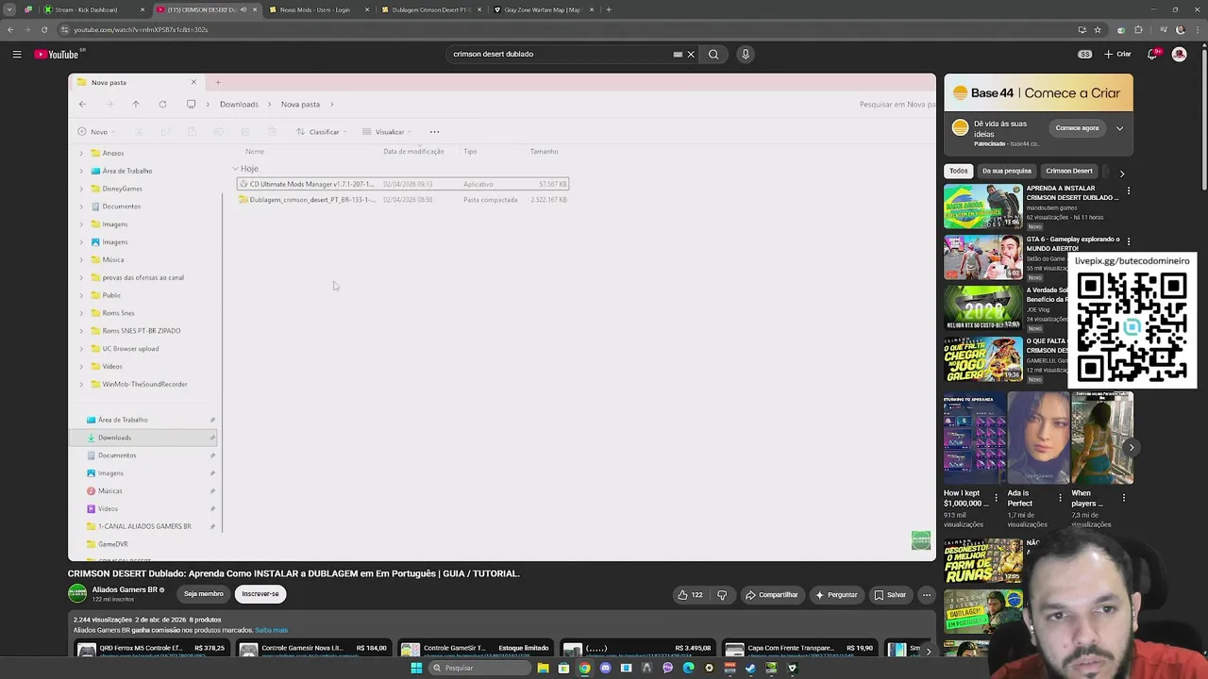Open options for GTA 6 Gameplay video
Viewport: 1208px width, 679px height.
click(1128, 241)
